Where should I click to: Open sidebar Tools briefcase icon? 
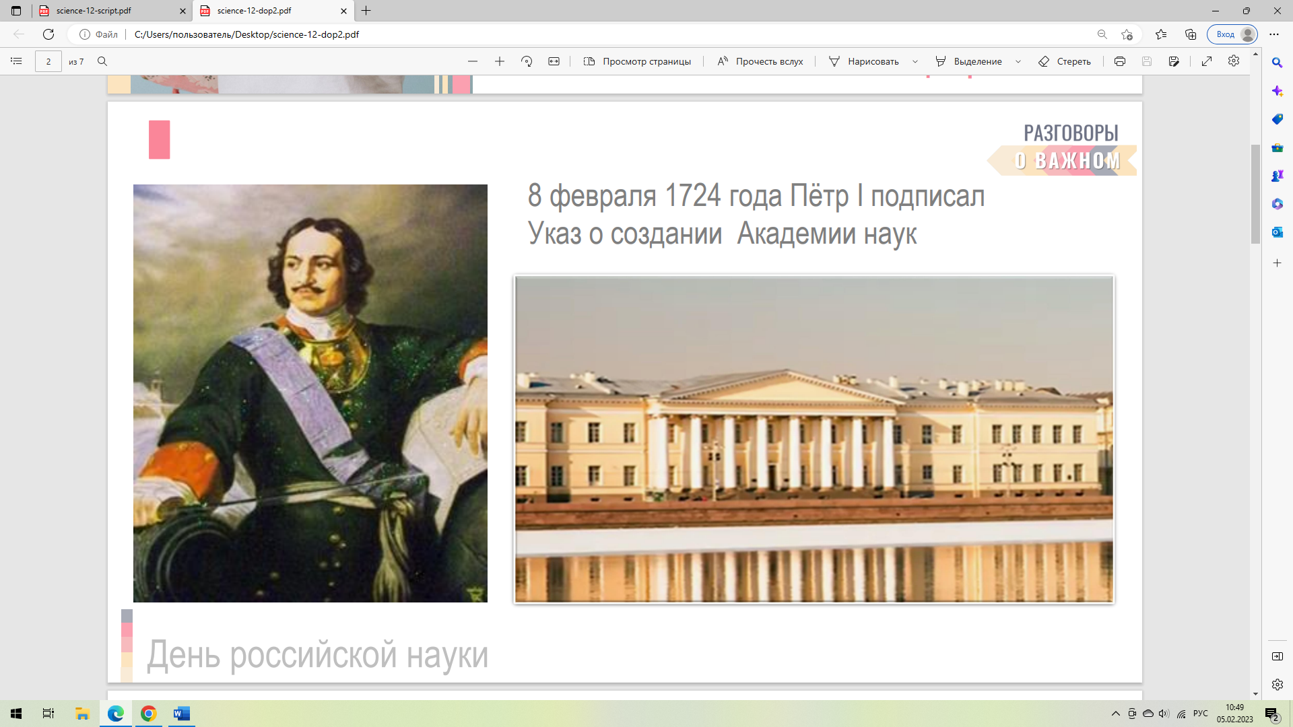tap(1277, 147)
